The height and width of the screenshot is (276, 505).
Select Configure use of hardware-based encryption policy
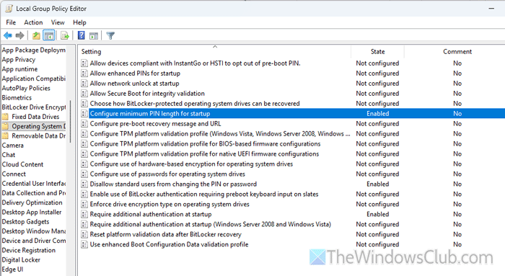(192, 164)
